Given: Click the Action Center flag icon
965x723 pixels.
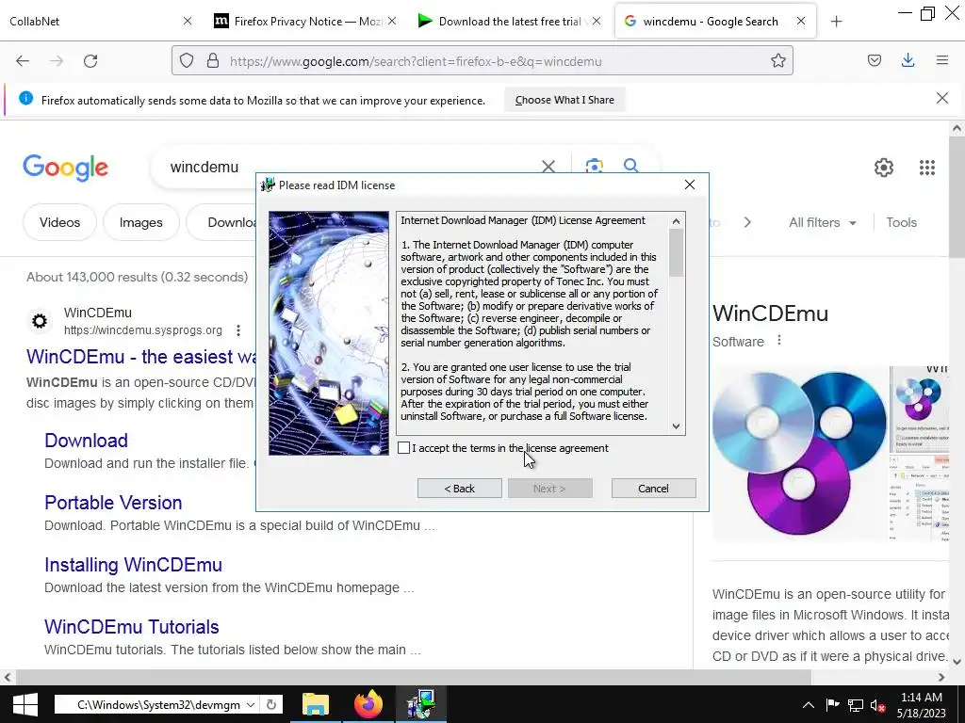Looking at the screenshot, I should (x=832, y=705).
